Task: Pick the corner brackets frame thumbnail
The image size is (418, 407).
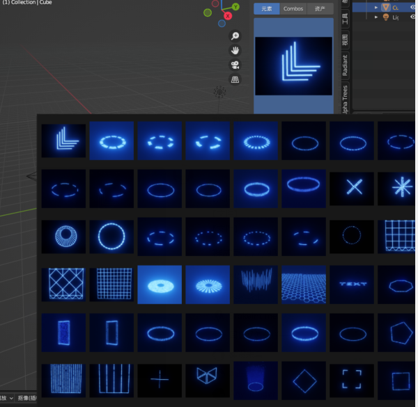Action: pos(352,381)
